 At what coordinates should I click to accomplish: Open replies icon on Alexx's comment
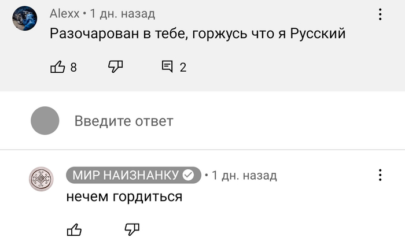167,67
